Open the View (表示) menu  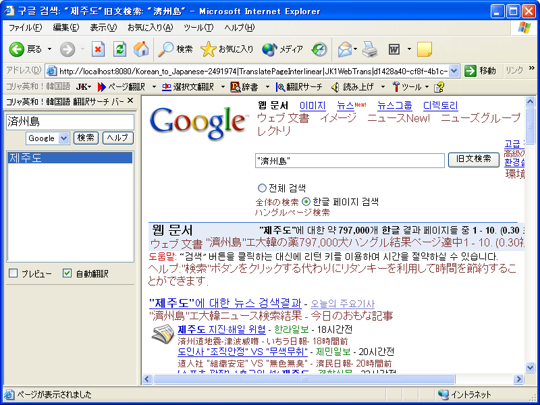103,28
